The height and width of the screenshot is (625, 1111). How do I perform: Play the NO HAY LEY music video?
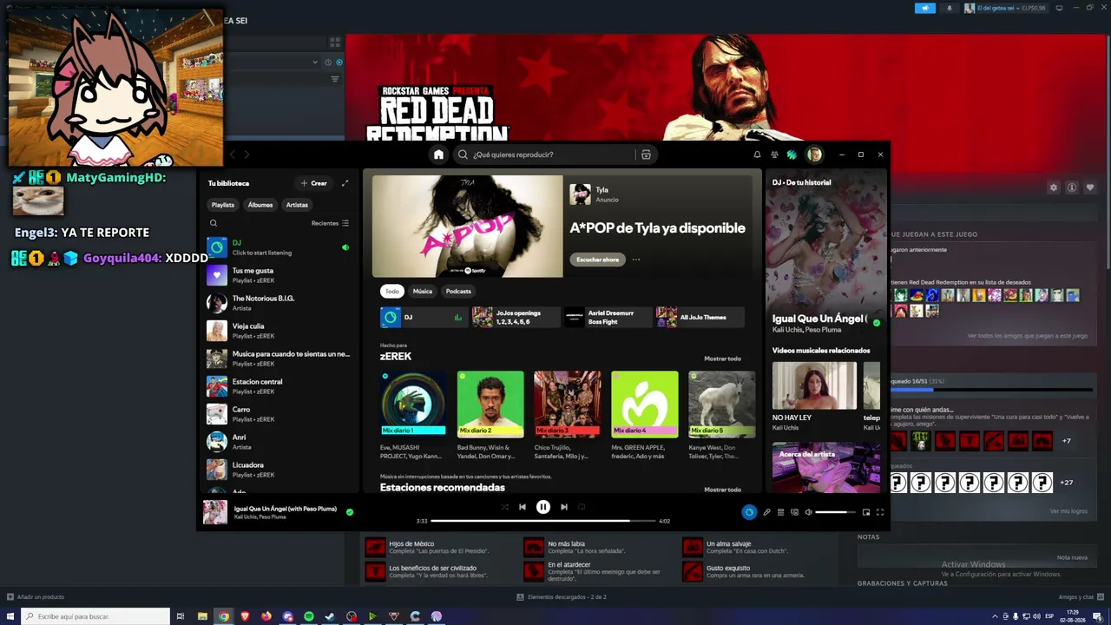(814, 385)
